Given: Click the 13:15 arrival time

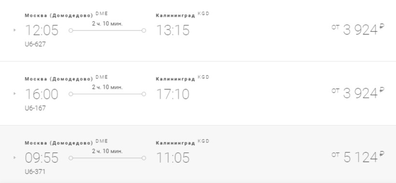Looking at the screenshot, I should tap(173, 30).
